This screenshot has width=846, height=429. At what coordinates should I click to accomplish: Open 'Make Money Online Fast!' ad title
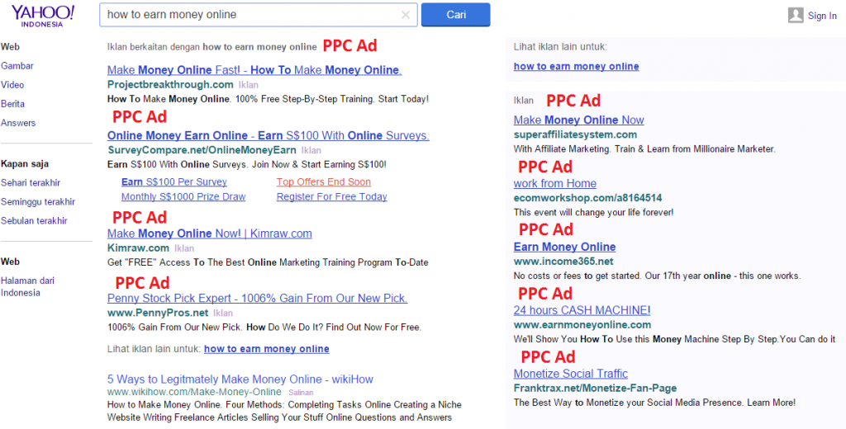pyautogui.click(x=254, y=70)
